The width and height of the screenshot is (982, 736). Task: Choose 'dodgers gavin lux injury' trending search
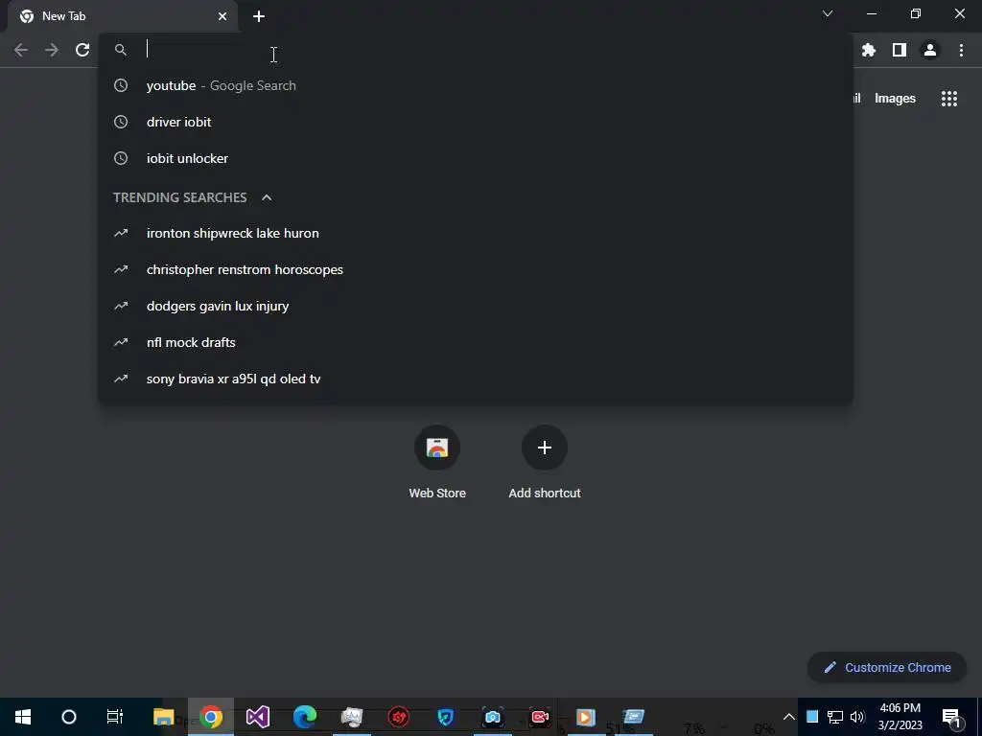[476, 306]
